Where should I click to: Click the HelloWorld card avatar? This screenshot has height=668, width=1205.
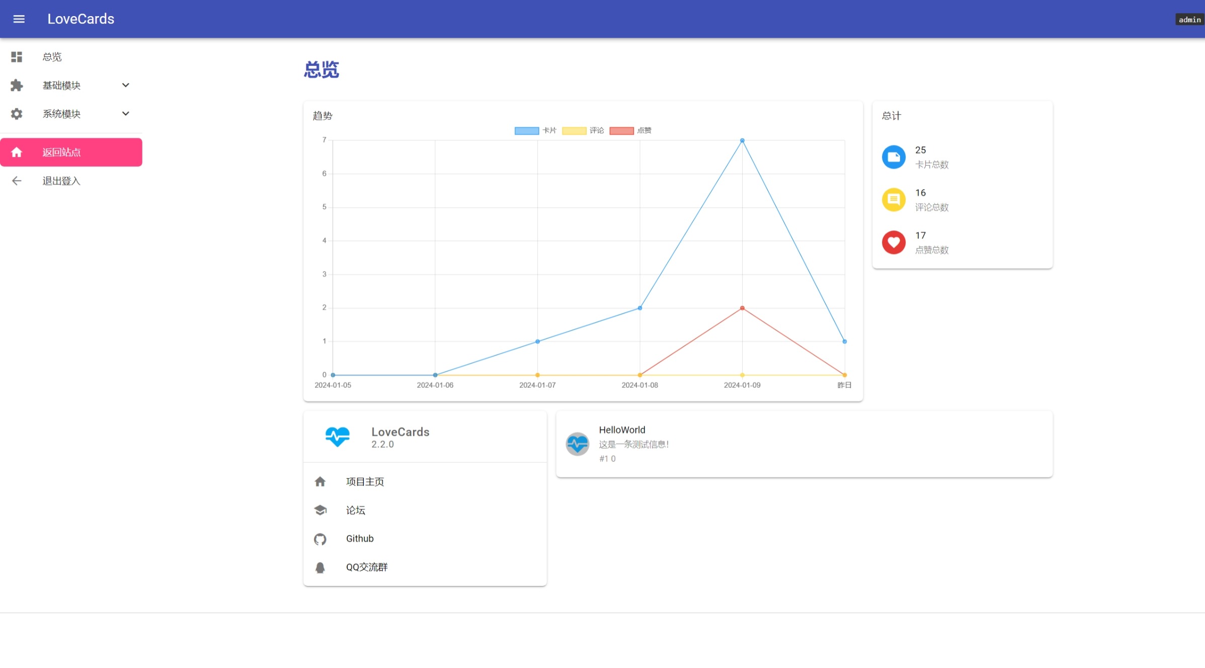coord(577,444)
